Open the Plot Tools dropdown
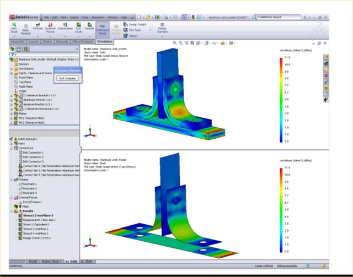Screen dimensions: 353x277 point(137,30)
